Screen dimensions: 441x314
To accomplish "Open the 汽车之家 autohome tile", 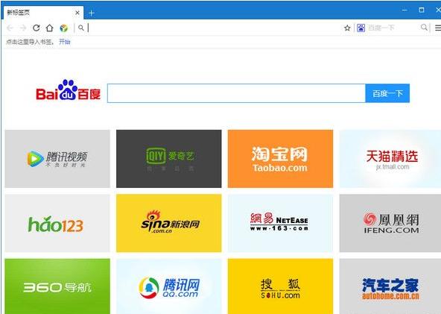I will click(x=390, y=286).
